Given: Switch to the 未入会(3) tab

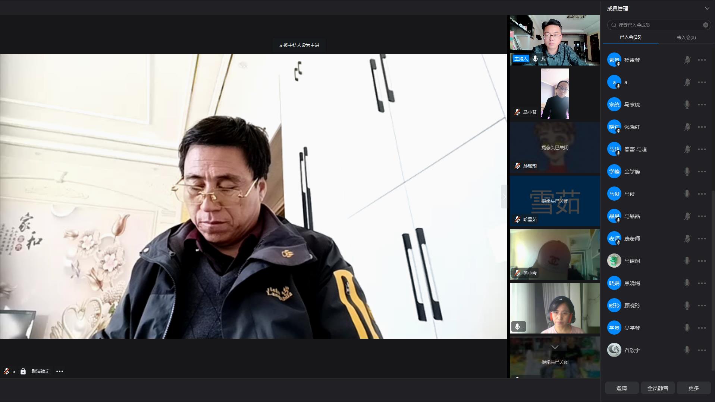Looking at the screenshot, I should pyautogui.click(x=686, y=37).
